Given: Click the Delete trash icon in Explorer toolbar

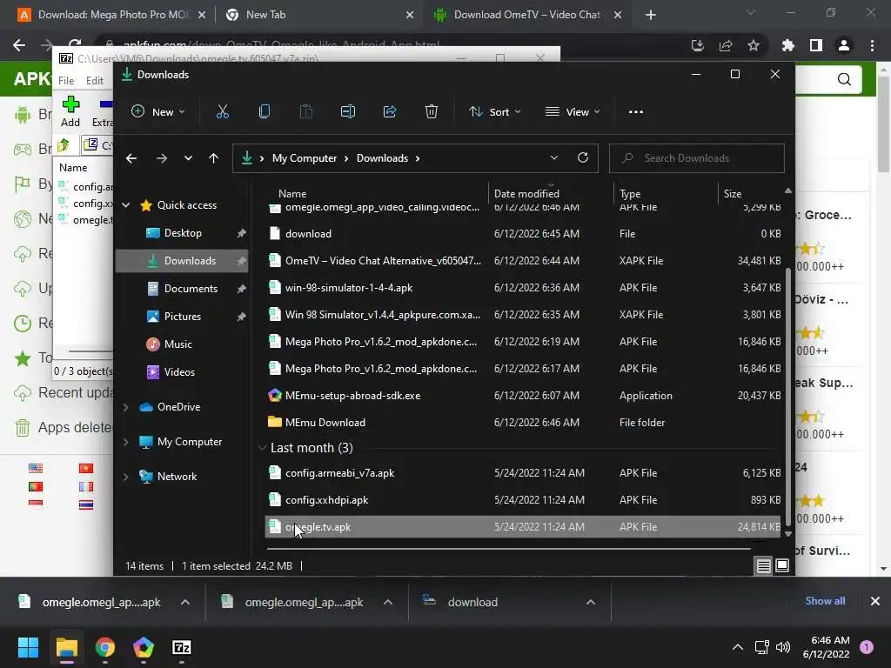Looking at the screenshot, I should pos(432,112).
